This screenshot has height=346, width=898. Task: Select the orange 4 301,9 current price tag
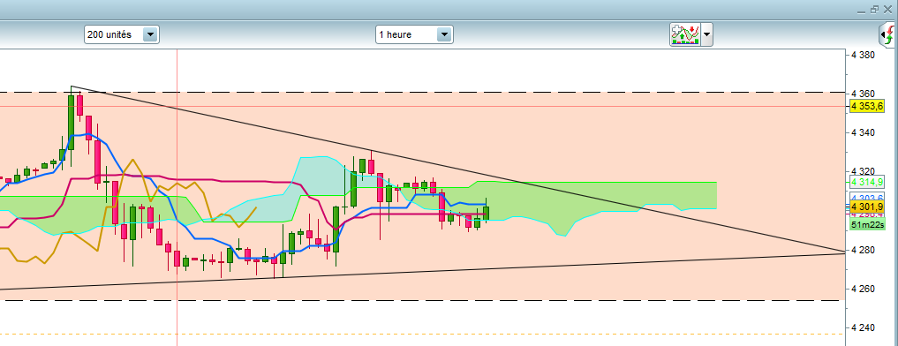coord(868,207)
